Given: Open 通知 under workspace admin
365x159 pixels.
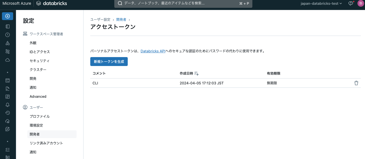Looking at the screenshot, I should click(33, 87).
